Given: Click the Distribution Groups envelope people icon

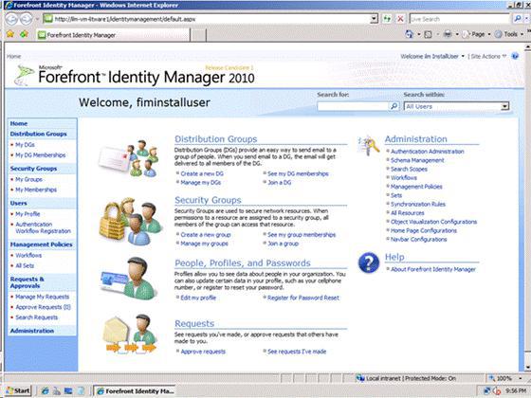Looking at the screenshot, I should pyautogui.click(x=129, y=158).
